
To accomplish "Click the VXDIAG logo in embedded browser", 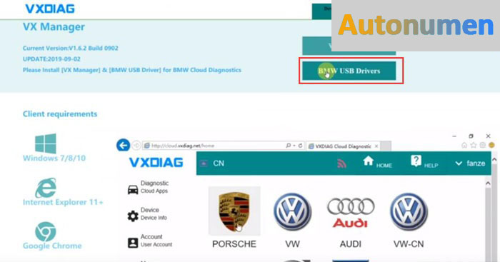I will pos(156,163).
